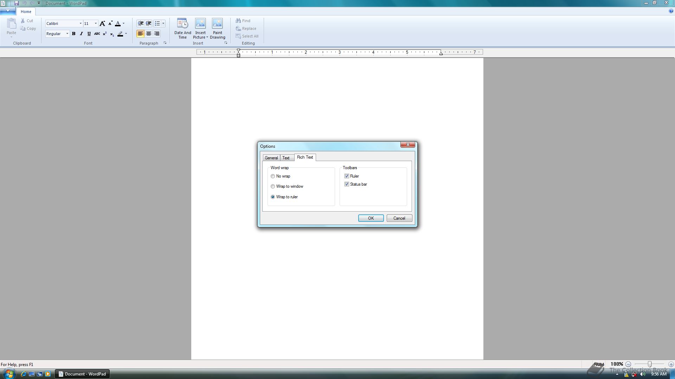This screenshot has height=379, width=675.
Task: Click the Bold formatting icon
Action: click(74, 34)
